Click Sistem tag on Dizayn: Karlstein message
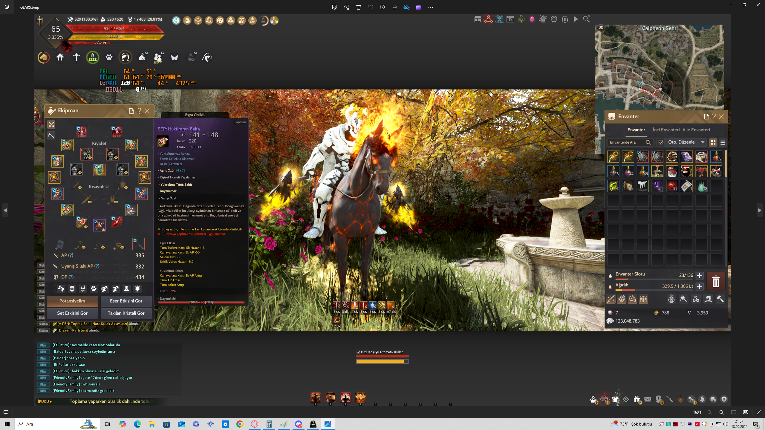The width and height of the screenshot is (765, 430). (x=43, y=331)
